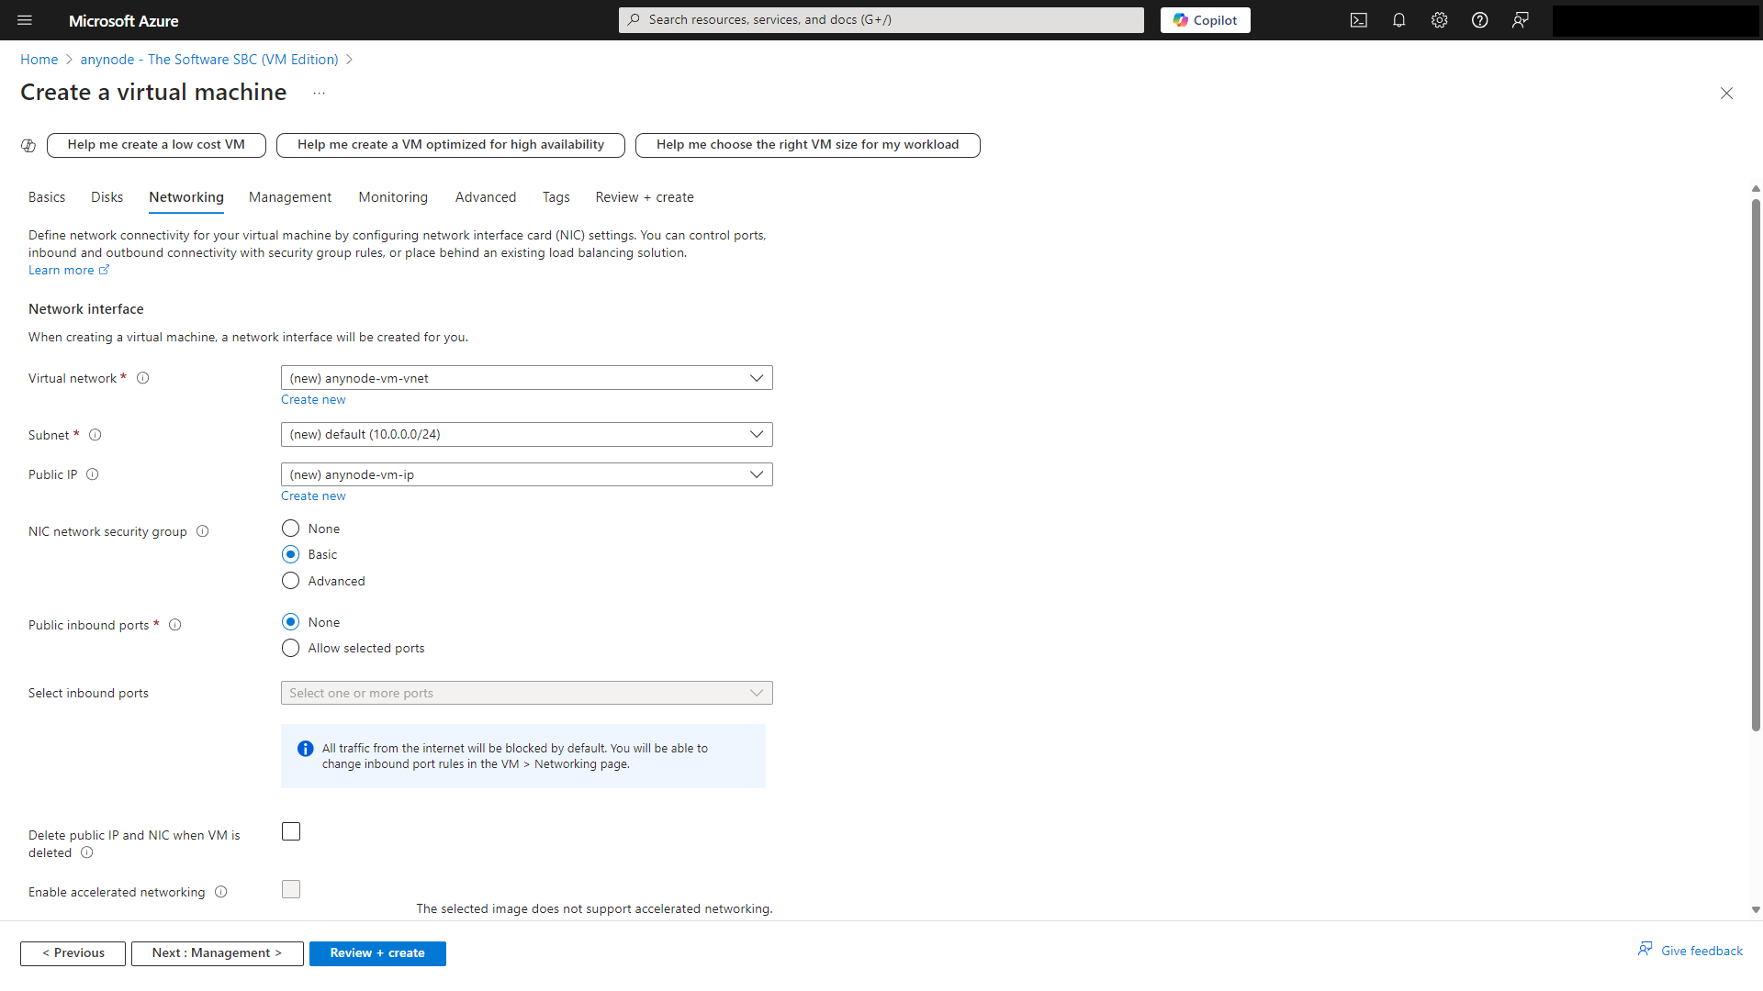Open the Review + create tab

click(645, 197)
